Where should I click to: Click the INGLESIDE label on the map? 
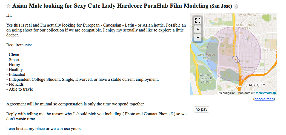pyautogui.click(x=270, y=50)
